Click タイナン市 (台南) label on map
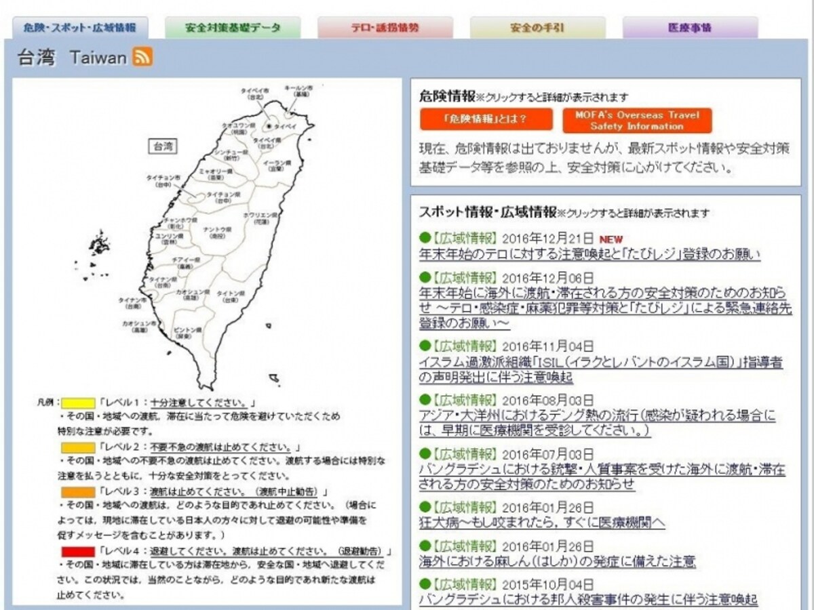This screenshot has height=610, width=814. click(133, 303)
